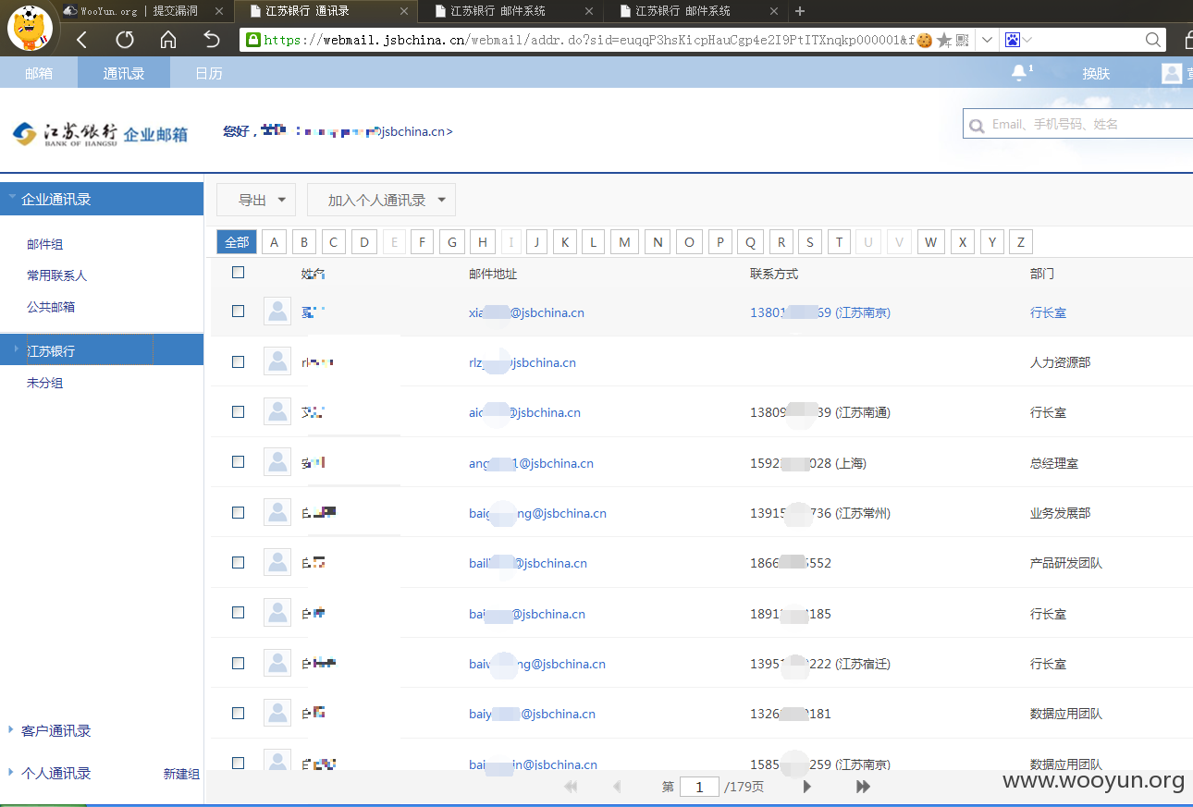Open 常用联系人 in sidebar
The height and width of the screenshot is (807, 1193).
point(56,275)
